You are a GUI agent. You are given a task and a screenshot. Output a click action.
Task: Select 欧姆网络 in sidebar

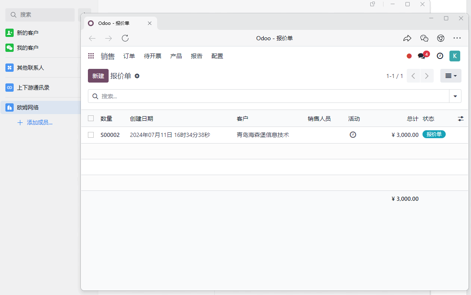point(41,107)
